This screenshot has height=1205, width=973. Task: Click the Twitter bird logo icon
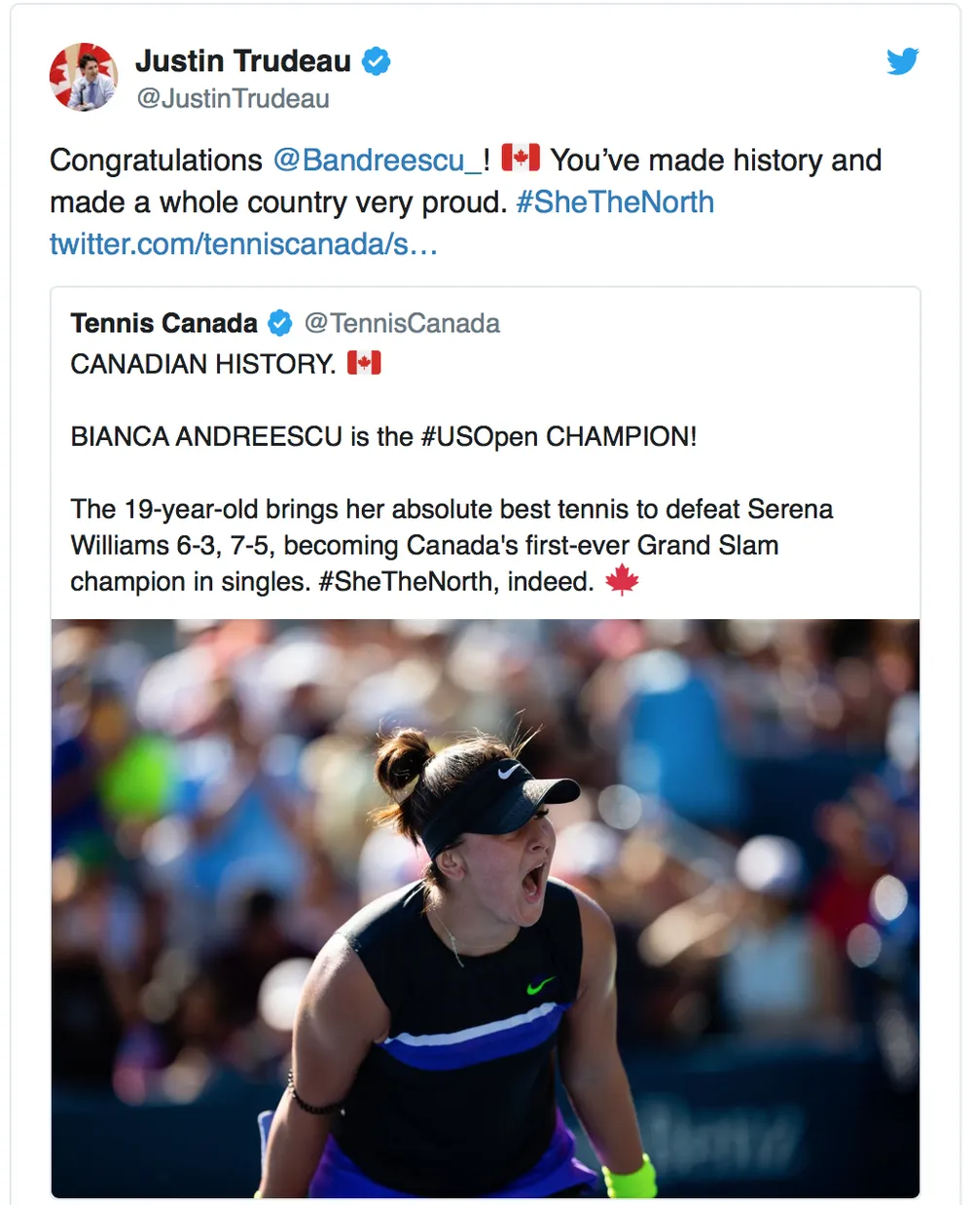tap(902, 61)
